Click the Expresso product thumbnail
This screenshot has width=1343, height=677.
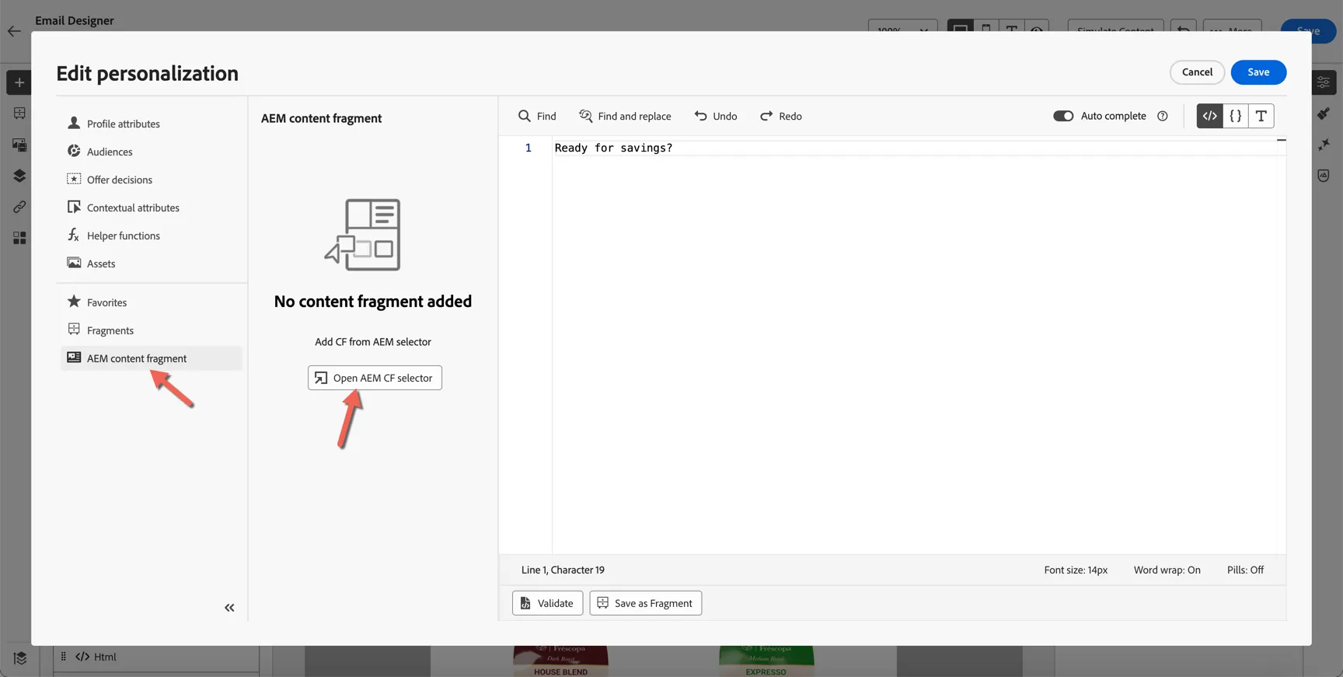coord(766,661)
